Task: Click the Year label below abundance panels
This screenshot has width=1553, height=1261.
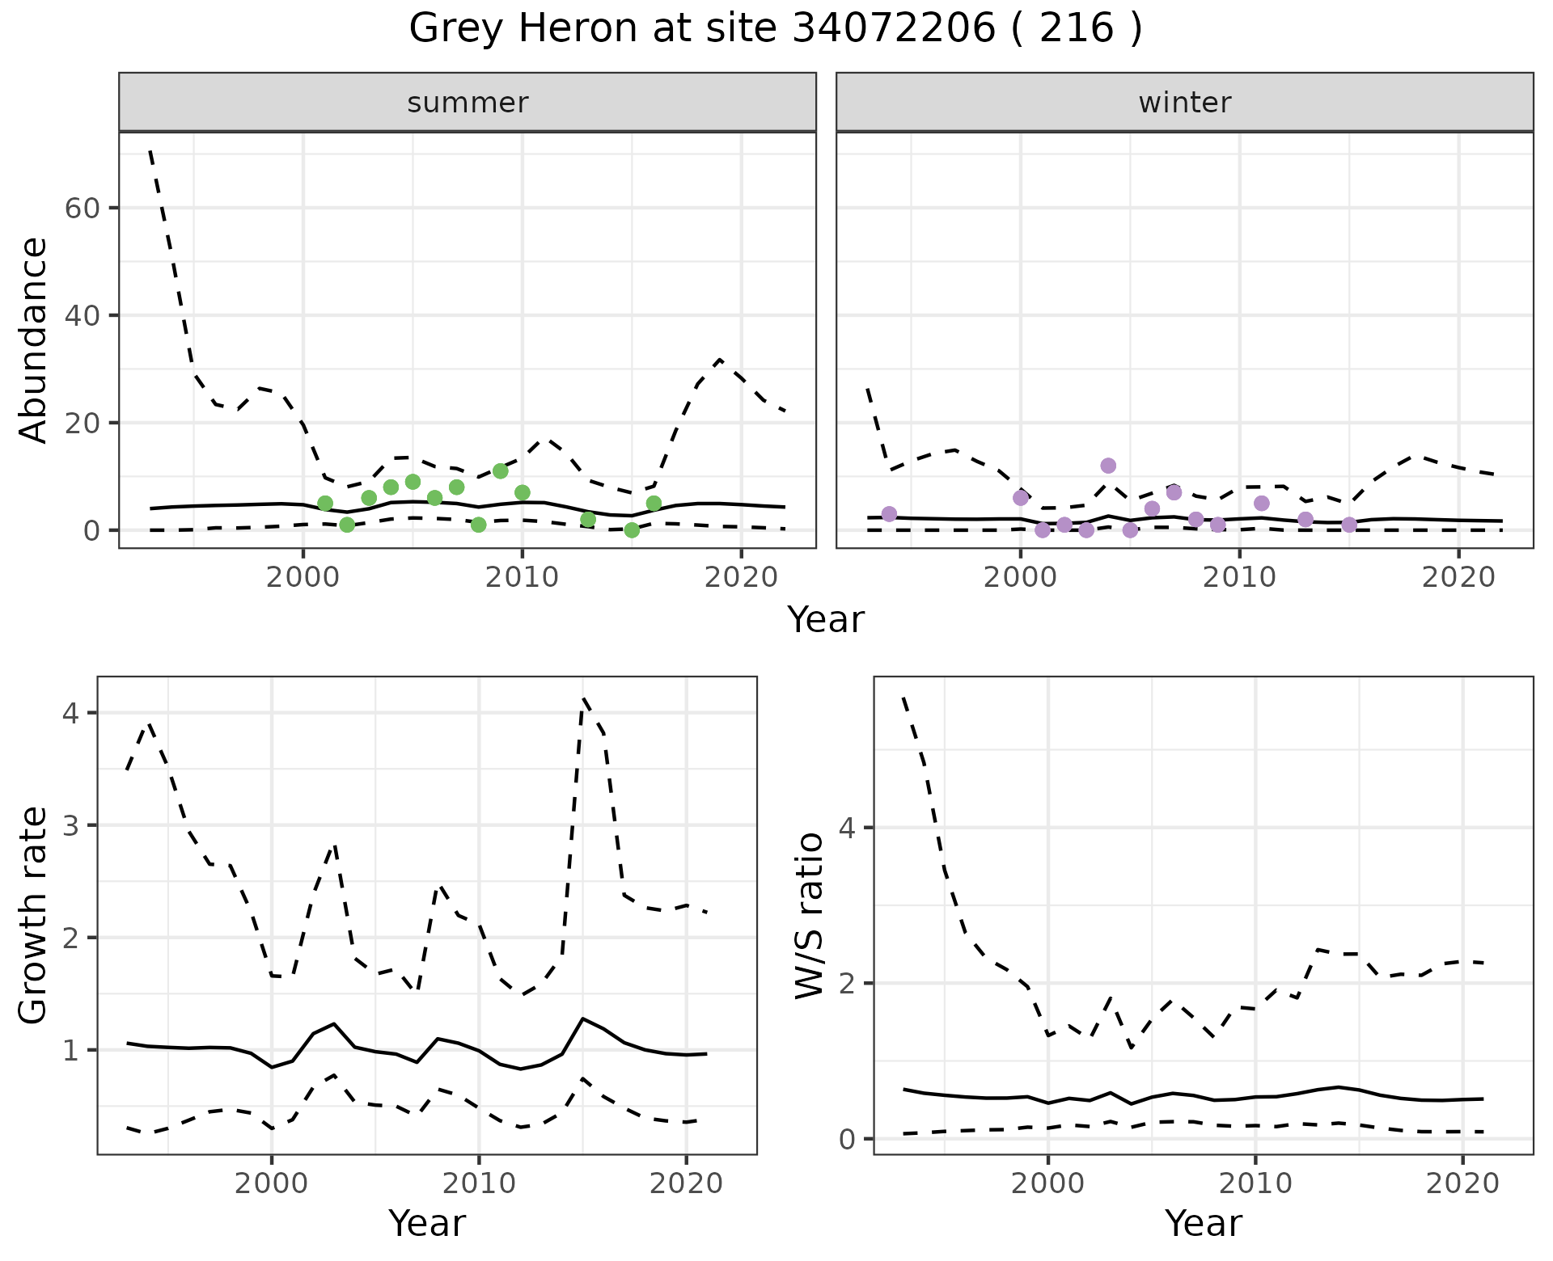Action: click(x=825, y=620)
